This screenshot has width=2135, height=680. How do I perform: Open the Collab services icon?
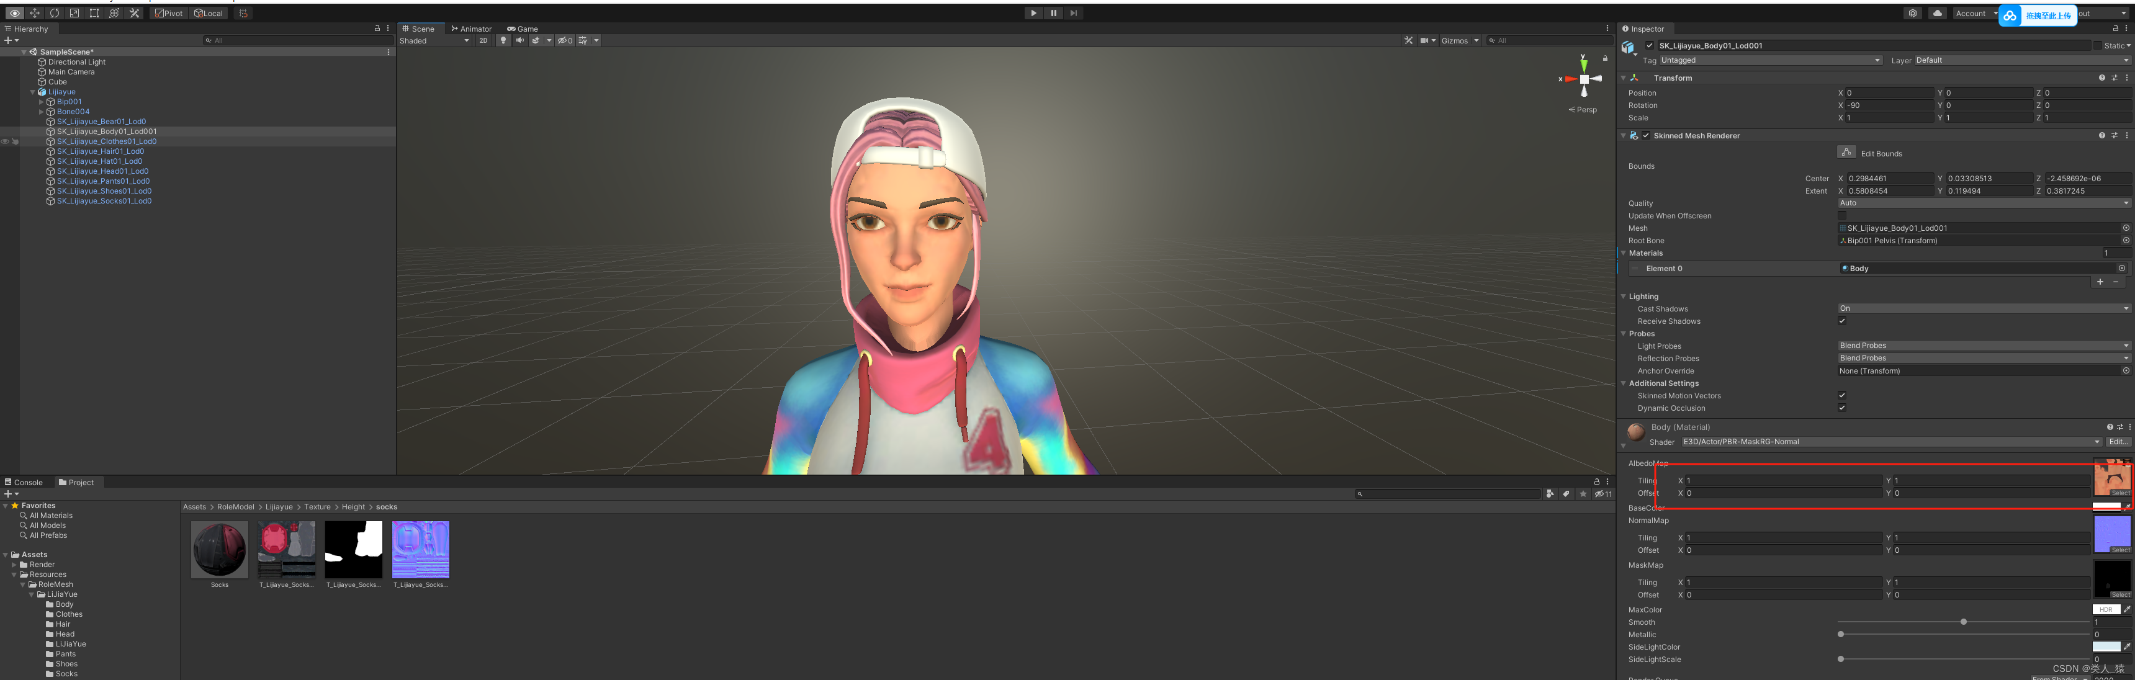(1912, 13)
